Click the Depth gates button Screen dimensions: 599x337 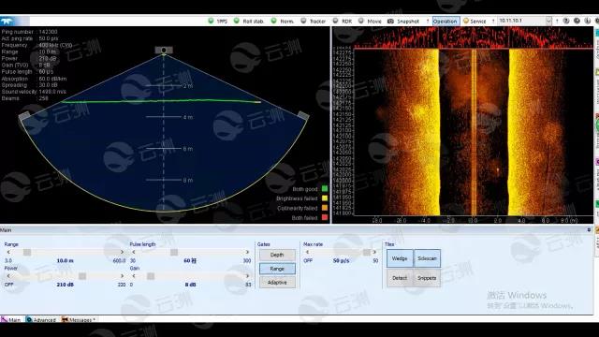(277, 255)
